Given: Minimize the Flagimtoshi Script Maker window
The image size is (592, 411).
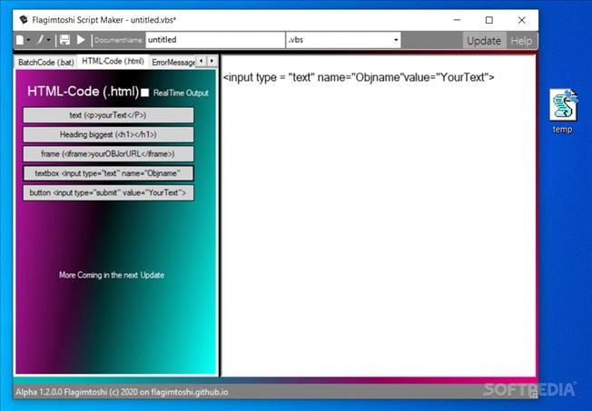Looking at the screenshot, I should pyautogui.click(x=457, y=20).
